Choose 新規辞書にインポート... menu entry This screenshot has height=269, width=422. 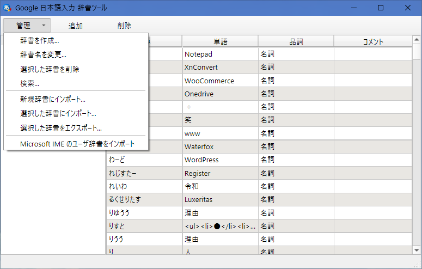pos(76,99)
